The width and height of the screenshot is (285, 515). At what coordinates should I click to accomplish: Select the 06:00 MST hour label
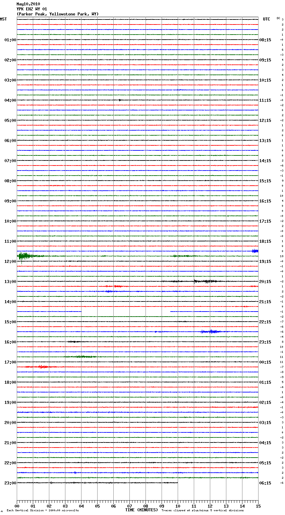10,141
